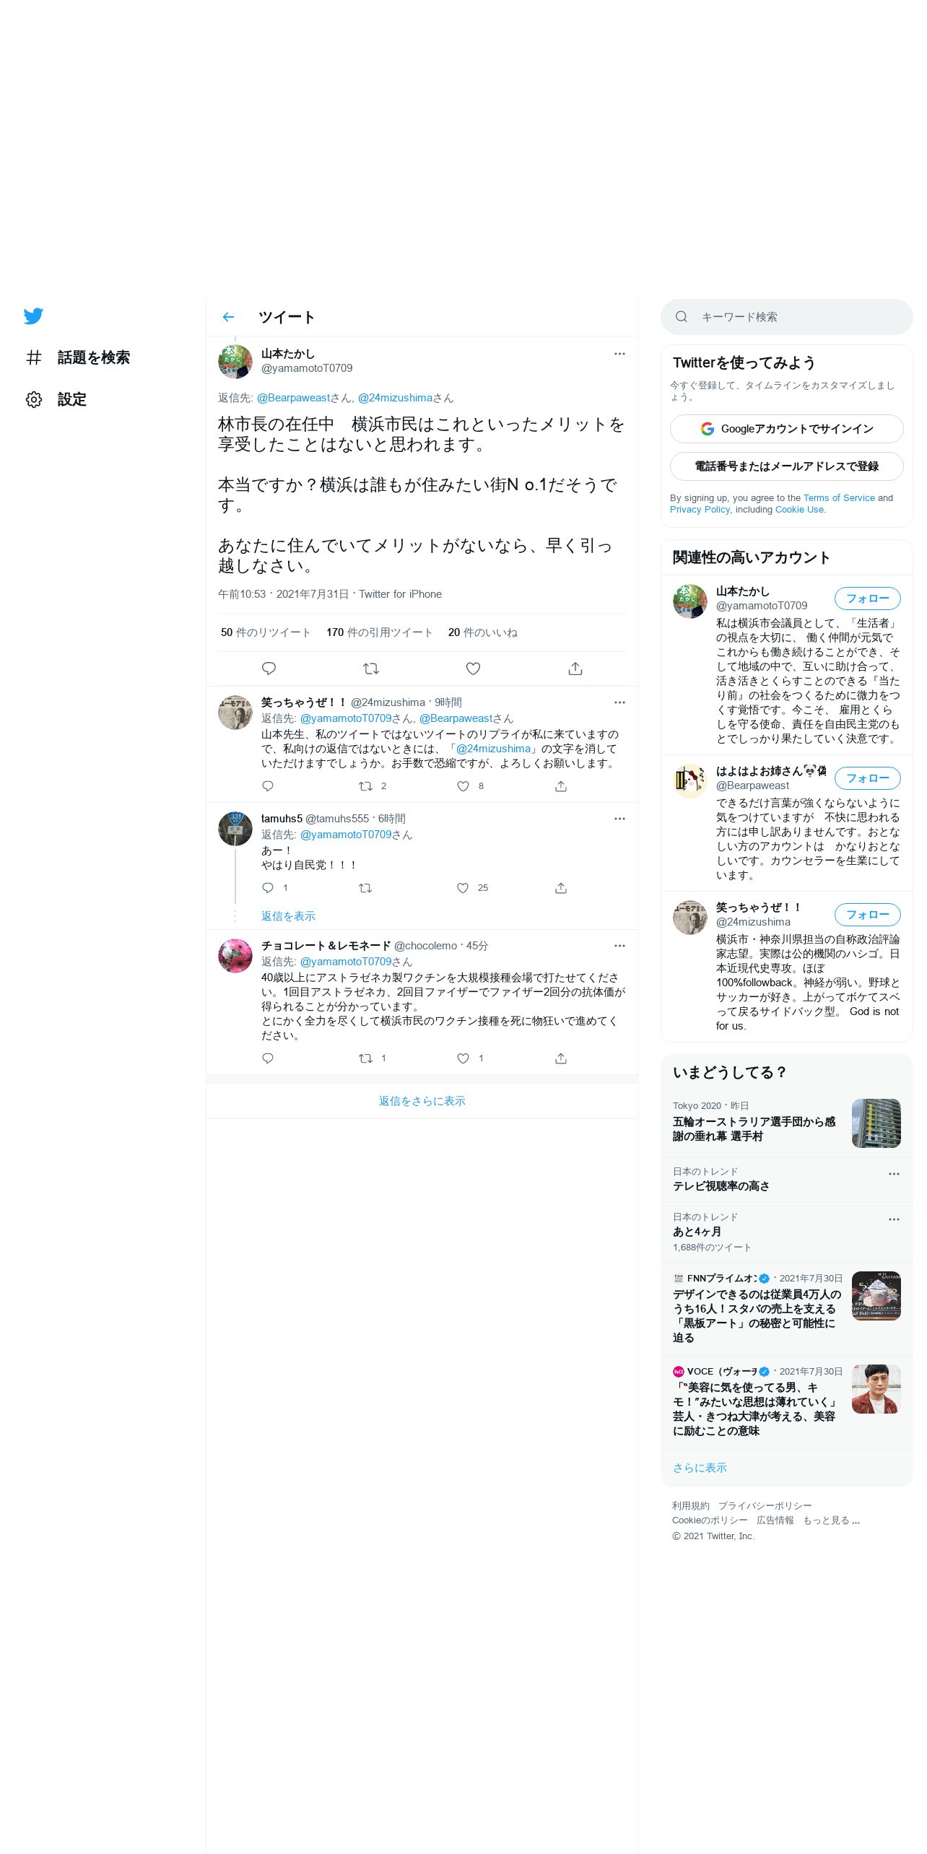The width and height of the screenshot is (927, 1854).
Task: Like tamuhs5's reply with 25 likes
Action: click(463, 888)
